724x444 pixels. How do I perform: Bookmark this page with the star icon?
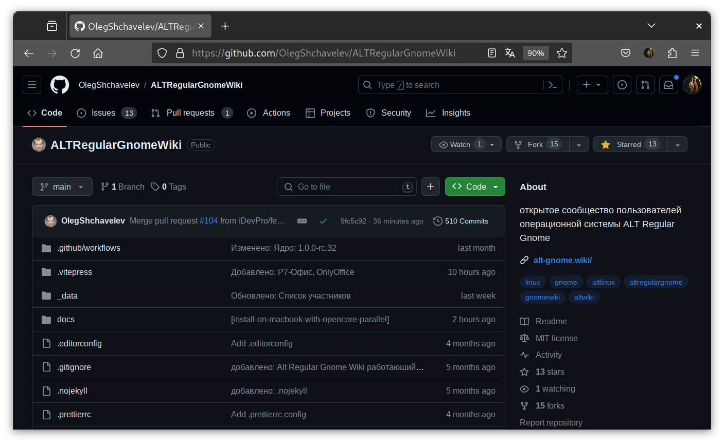point(562,53)
